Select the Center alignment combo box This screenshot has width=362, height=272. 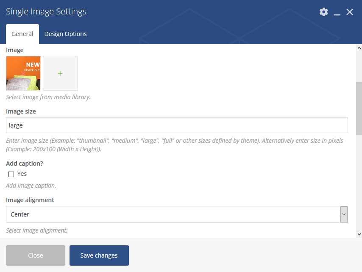tap(177, 214)
